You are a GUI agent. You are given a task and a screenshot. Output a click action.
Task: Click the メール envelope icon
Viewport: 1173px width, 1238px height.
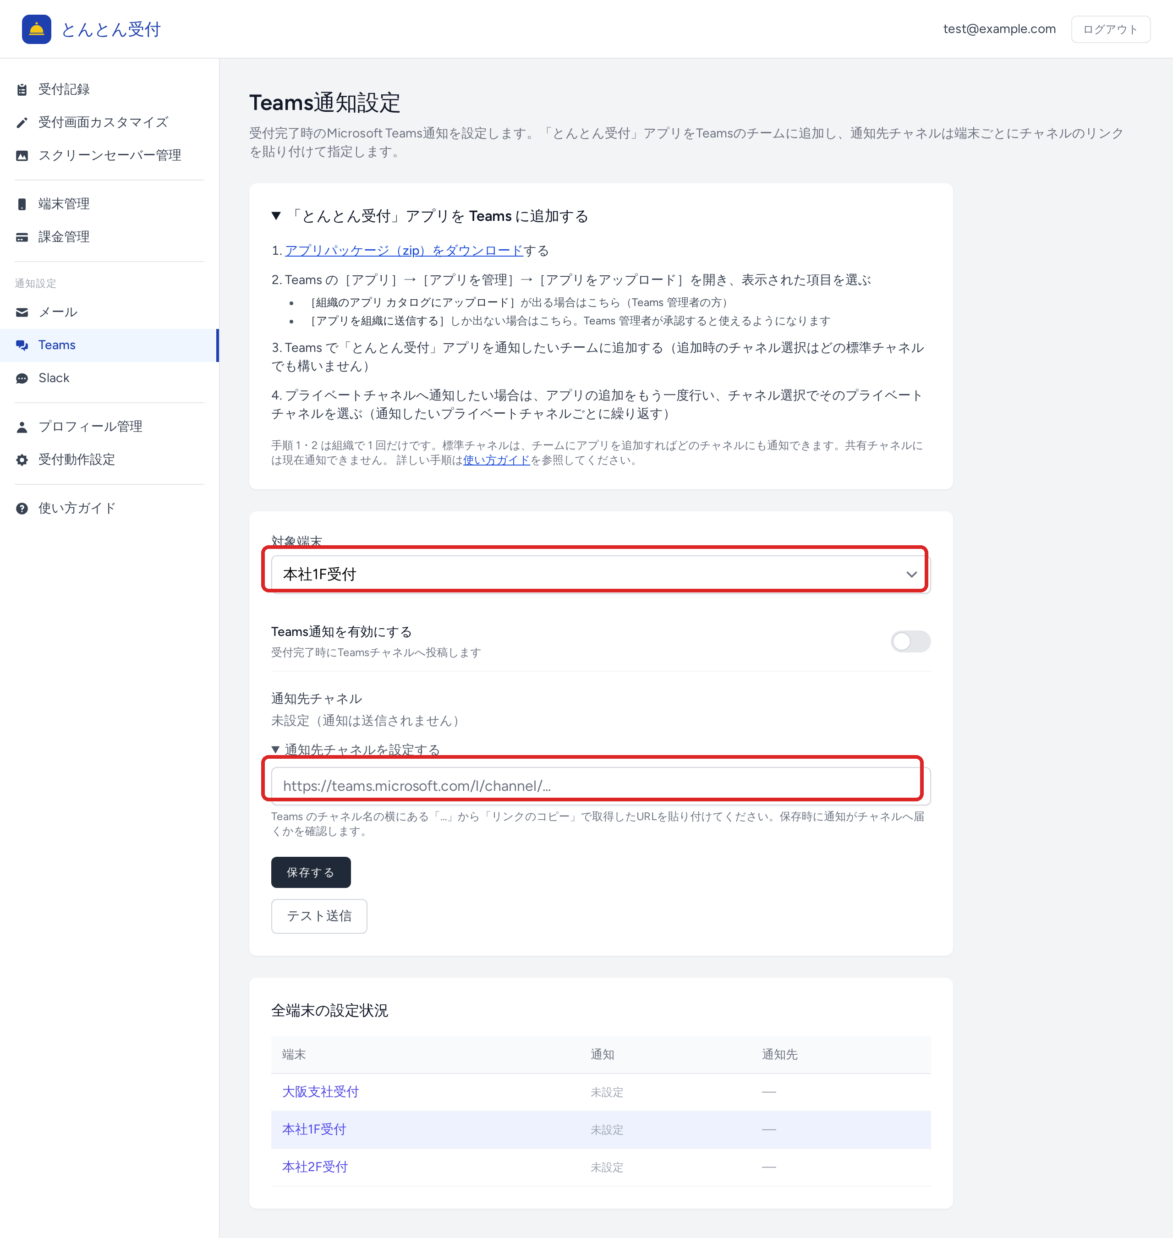pyautogui.click(x=22, y=312)
